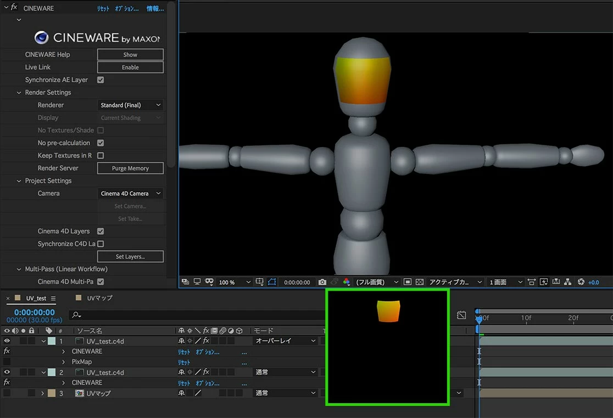Viewport: 613px width, 418px height.
Task: Open the 100 % magnification dropdown
Action: (x=235, y=282)
